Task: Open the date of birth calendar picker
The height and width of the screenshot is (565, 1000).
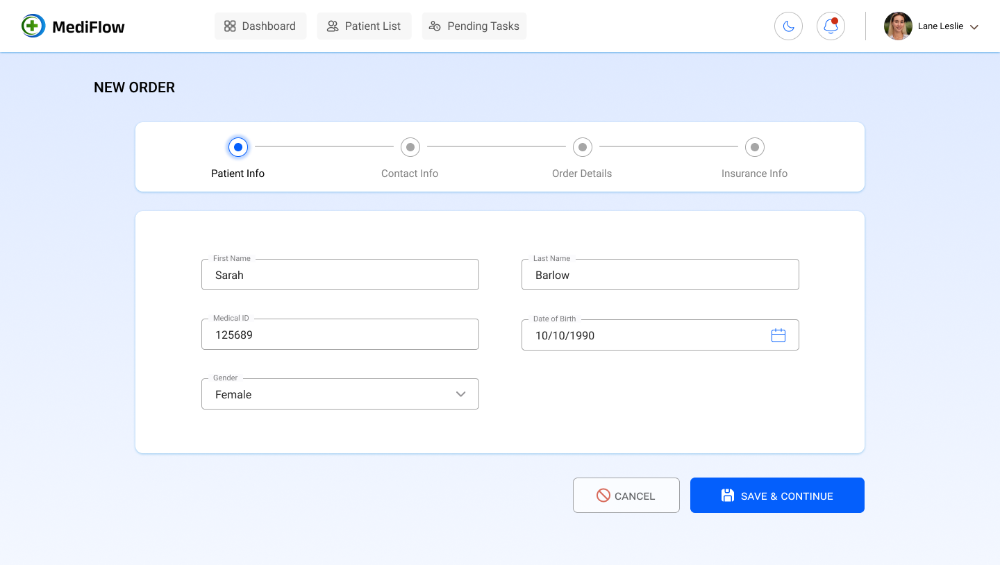Action: pyautogui.click(x=778, y=335)
